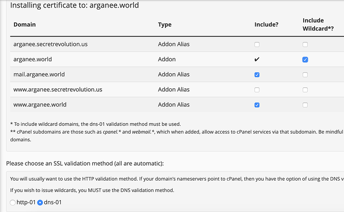Click the checkmark in arganee.world Include column

(x=257, y=59)
